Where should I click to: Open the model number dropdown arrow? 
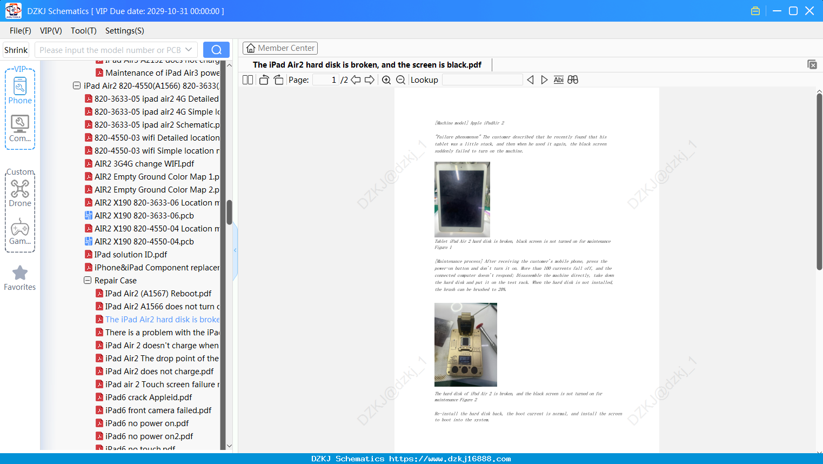(189, 50)
